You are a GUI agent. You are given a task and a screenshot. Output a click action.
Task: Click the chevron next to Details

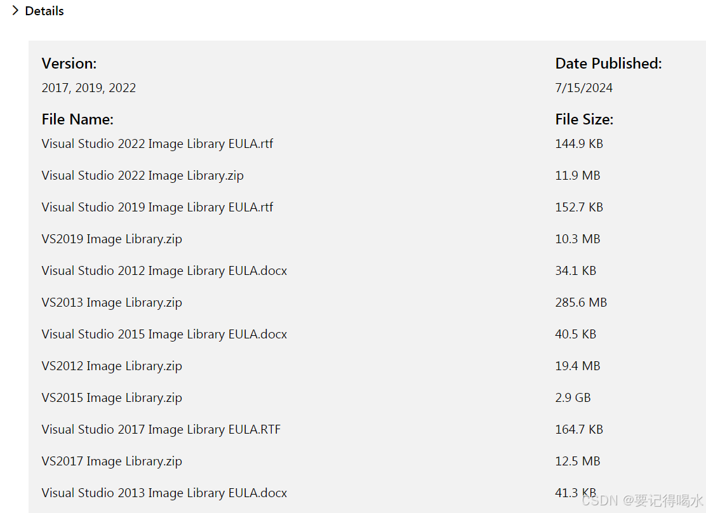[x=15, y=11]
